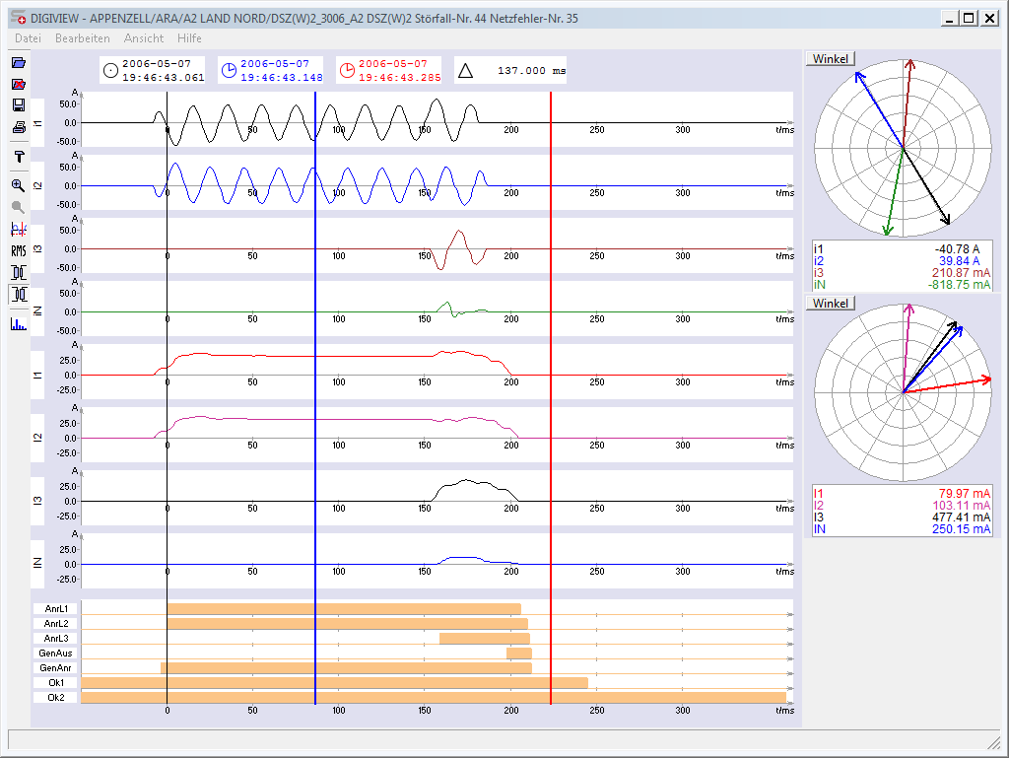Select the hammer marker tool
The height and width of the screenshot is (758, 1009).
[x=18, y=157]
